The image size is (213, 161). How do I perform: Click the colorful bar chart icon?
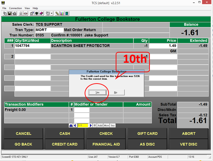click(x=62, y=13)
